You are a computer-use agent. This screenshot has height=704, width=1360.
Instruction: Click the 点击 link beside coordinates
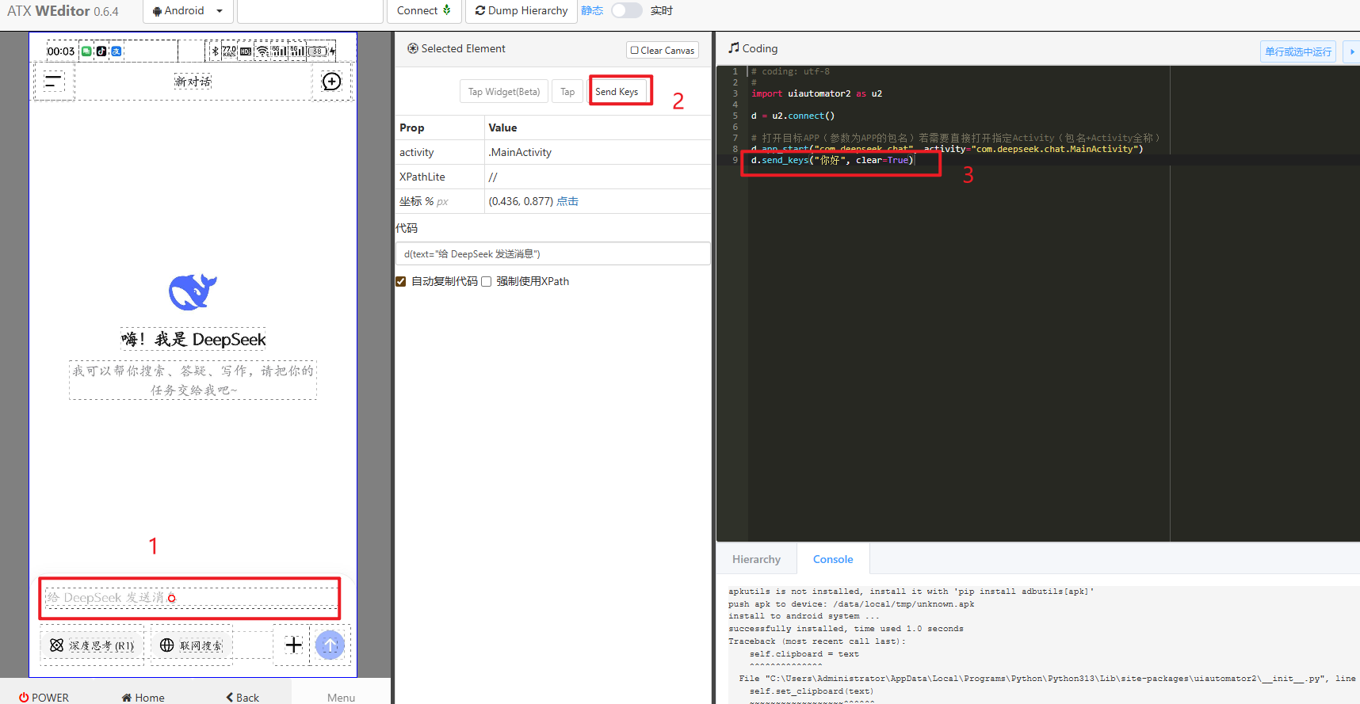(x=567, y=201)
